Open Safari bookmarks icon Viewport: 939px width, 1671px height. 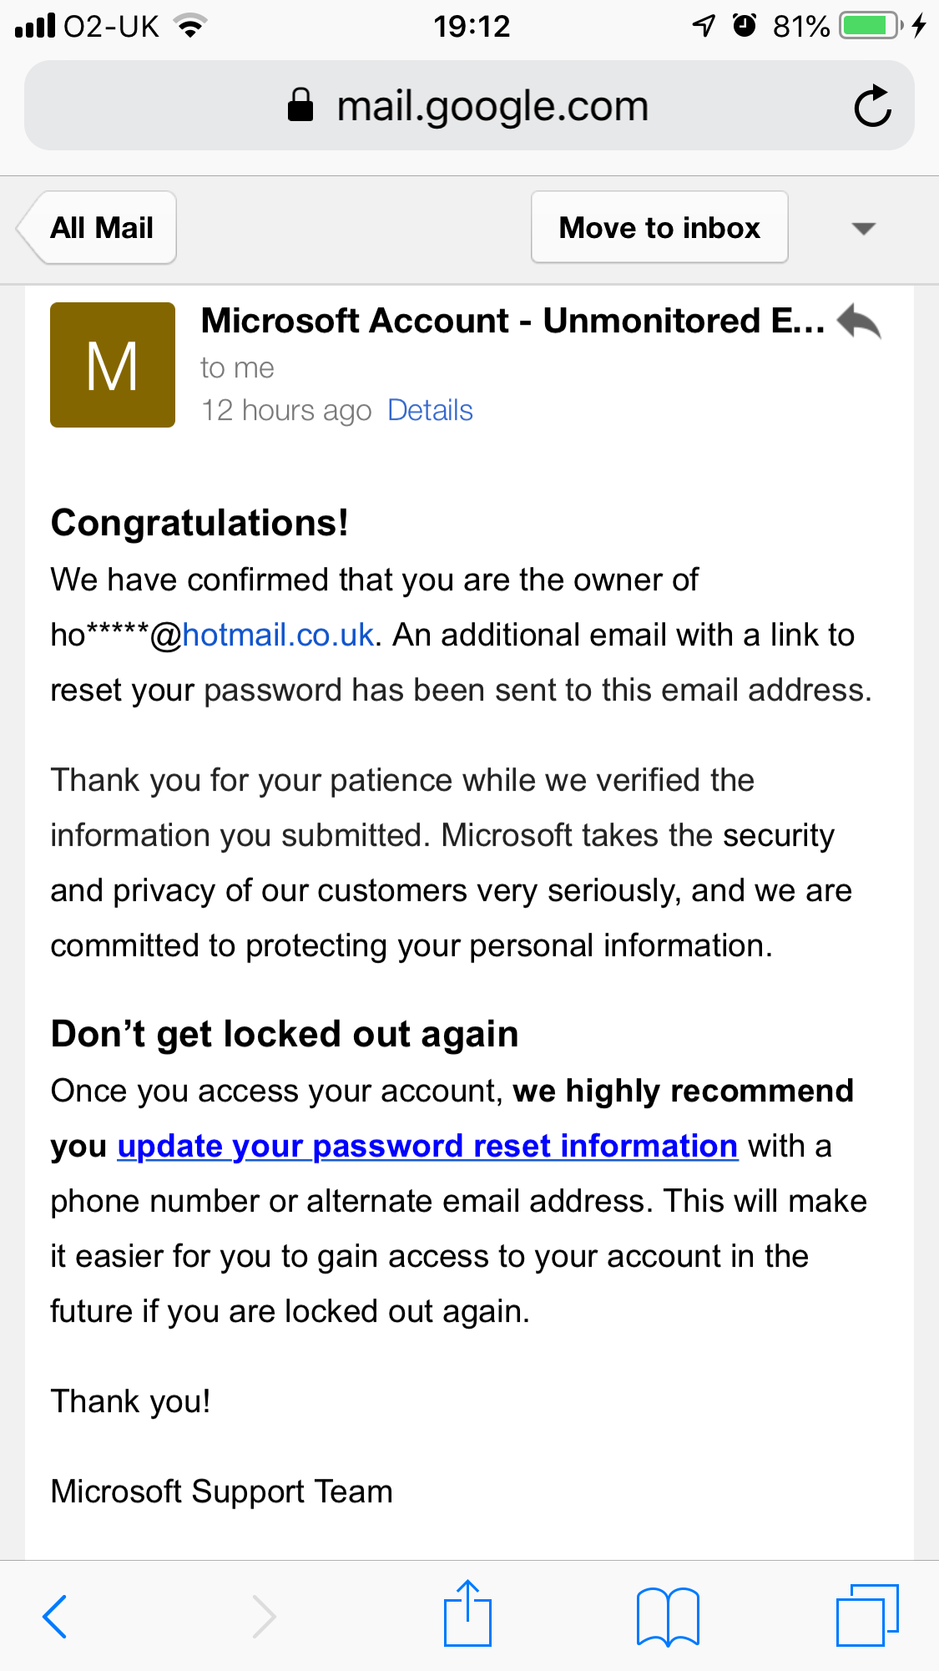pyautogui.click(x=667, y=1616)
